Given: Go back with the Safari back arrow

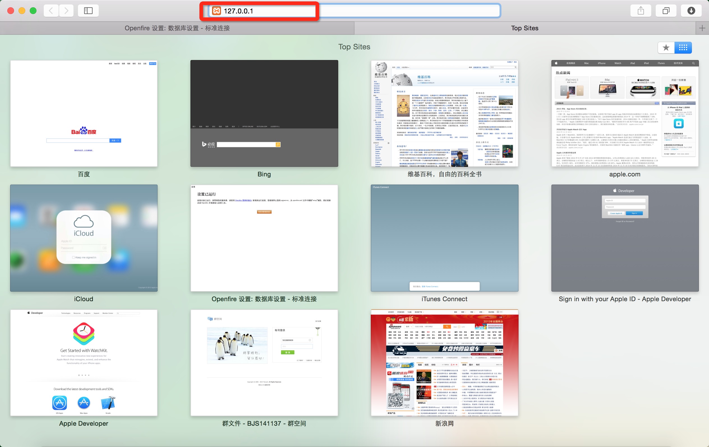Looking at the screenshot, I should click(x=51, y=11).
